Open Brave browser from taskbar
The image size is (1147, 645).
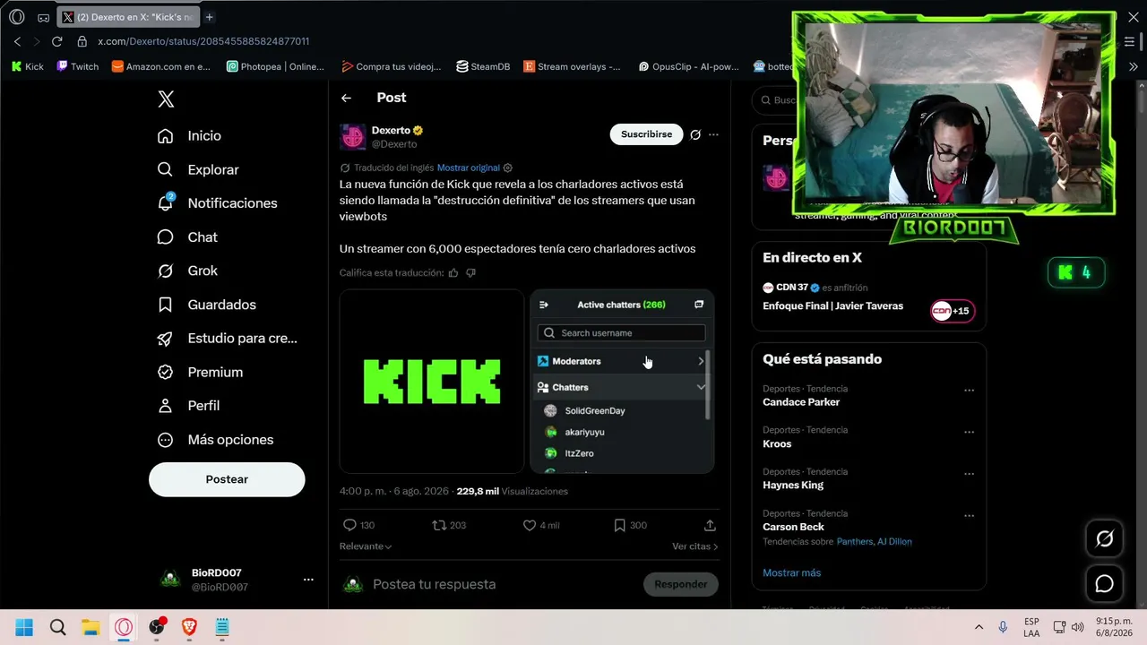click(x=189, y=627)
